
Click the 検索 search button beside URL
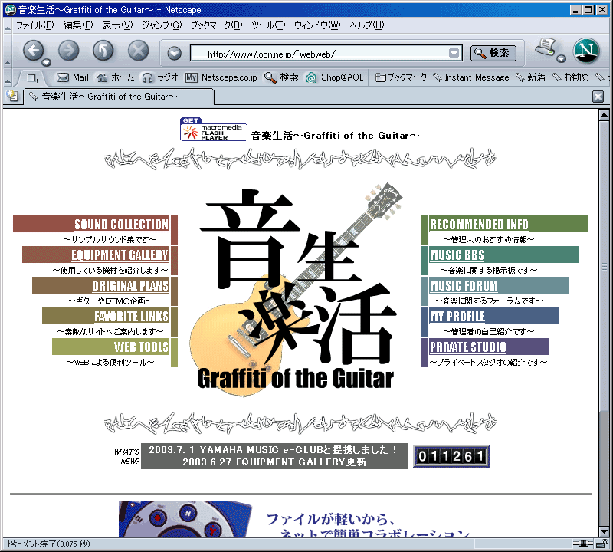(x=493, y=53)
